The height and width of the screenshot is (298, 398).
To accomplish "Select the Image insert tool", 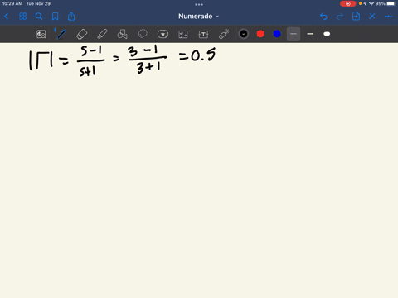I will (x=183, y=34).
